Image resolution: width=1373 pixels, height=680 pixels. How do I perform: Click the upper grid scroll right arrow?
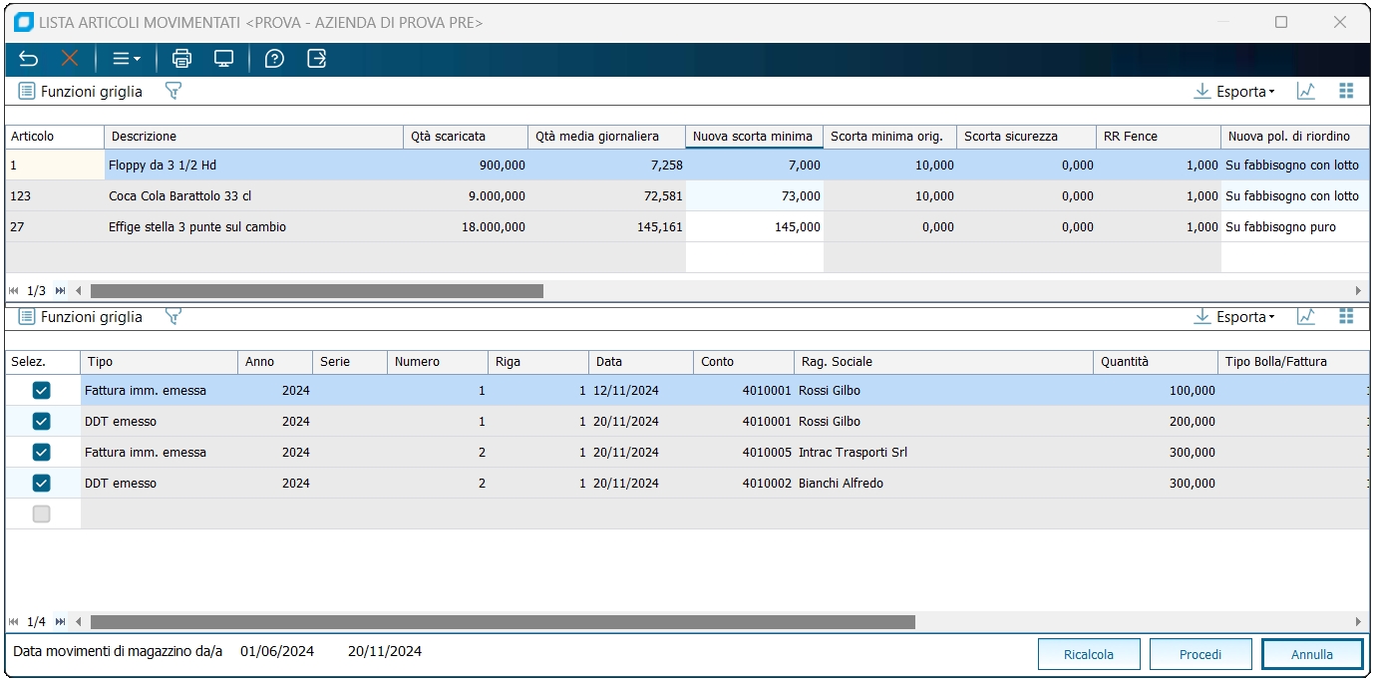(x=1358, y=291)
